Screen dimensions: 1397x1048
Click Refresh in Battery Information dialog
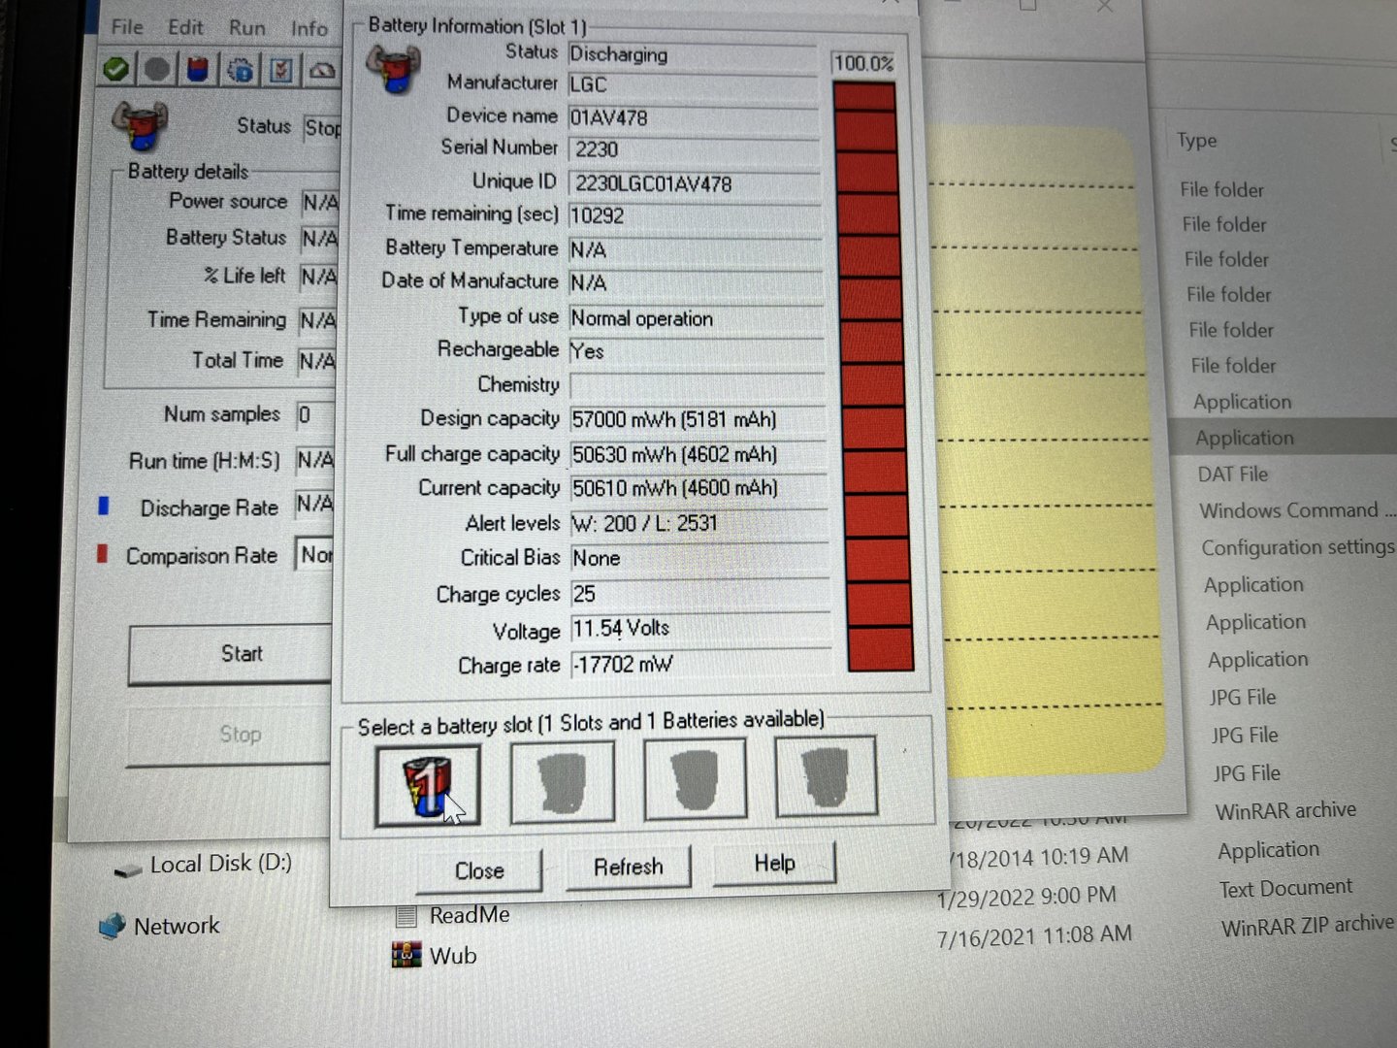tap(628, 867)
